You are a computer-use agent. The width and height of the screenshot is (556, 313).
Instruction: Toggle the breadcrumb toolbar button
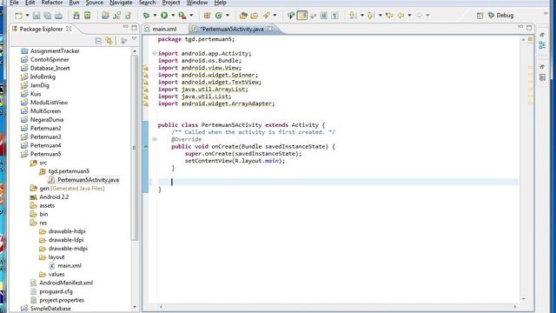pyautogui.click(x=291, y=16)
